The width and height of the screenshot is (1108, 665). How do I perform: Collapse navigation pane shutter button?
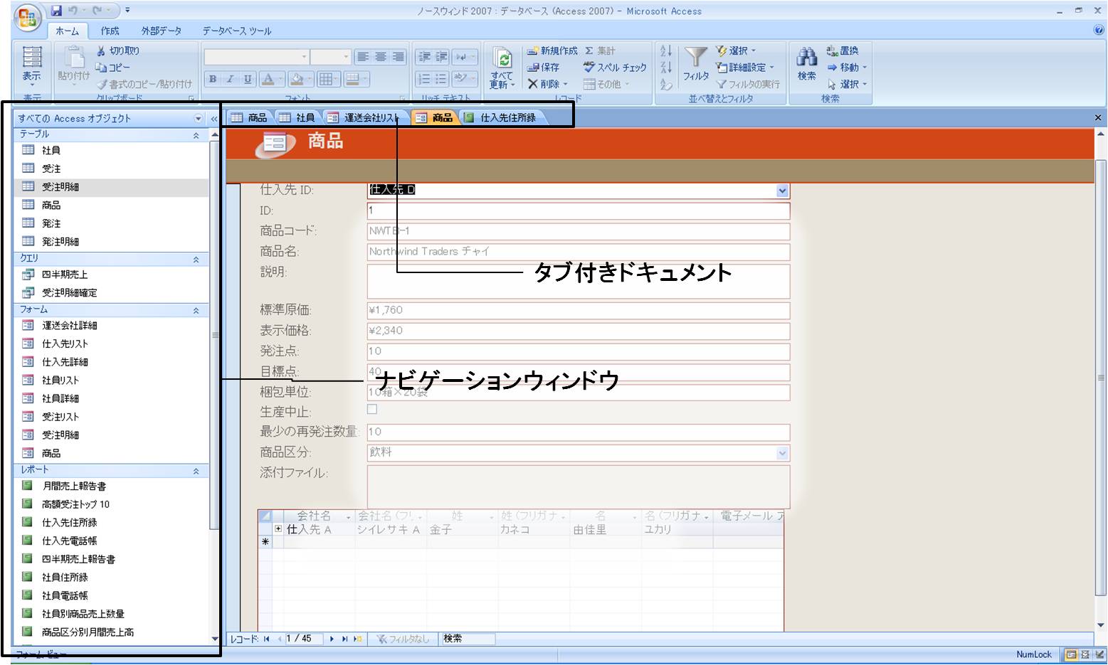214,119
